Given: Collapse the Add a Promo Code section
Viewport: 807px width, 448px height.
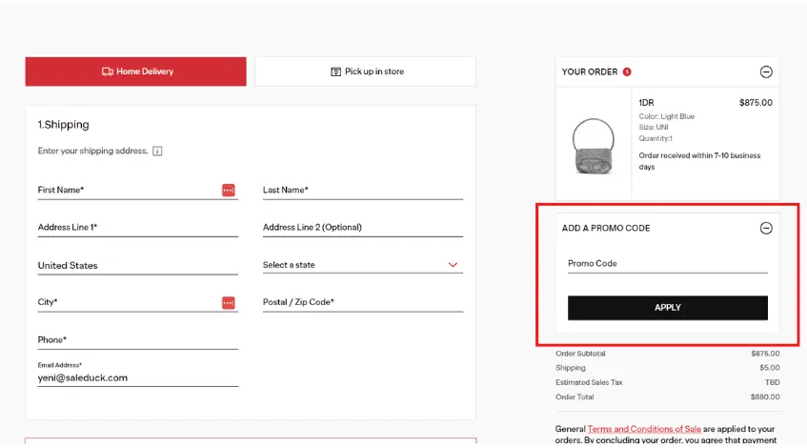Looking at the screenshot, I should [x=766, y=228].
